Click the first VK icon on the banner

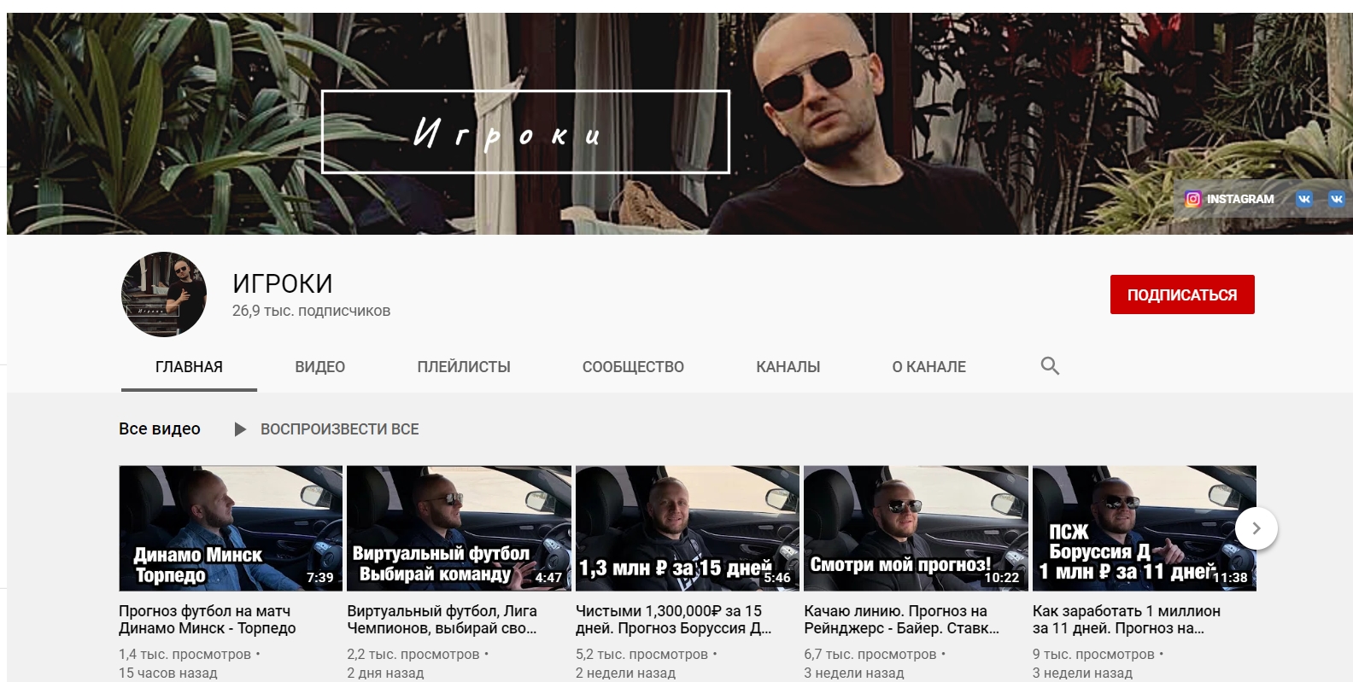pyautogui.click(x=1304, y=199)
